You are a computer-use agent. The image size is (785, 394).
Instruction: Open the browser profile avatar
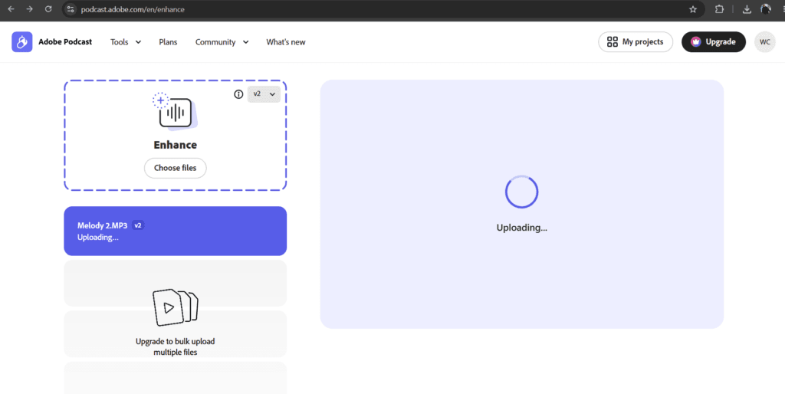point(766,9)
